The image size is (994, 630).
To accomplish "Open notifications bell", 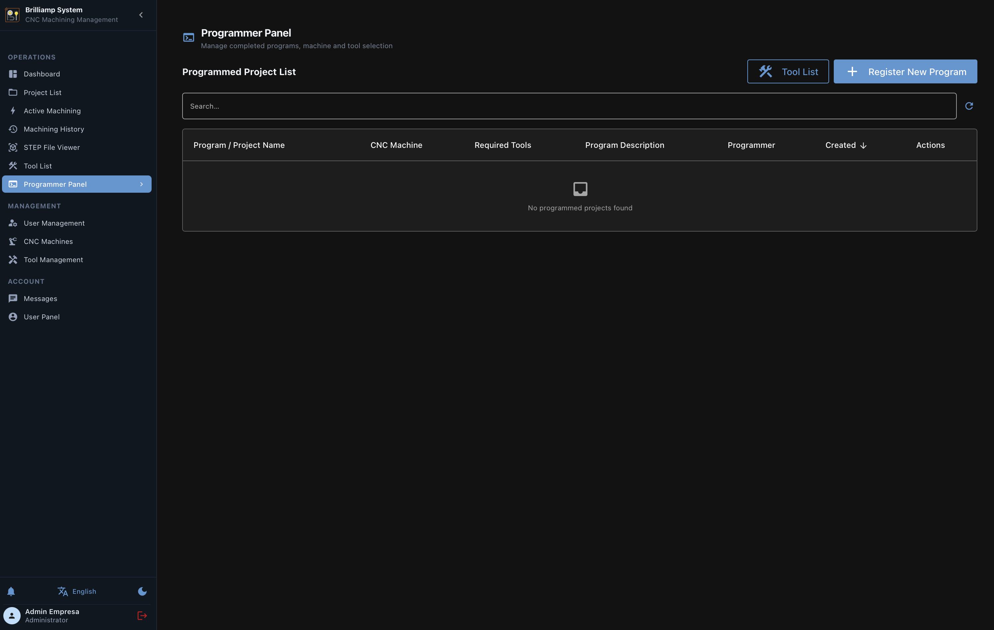I will (x=11, y=591).
